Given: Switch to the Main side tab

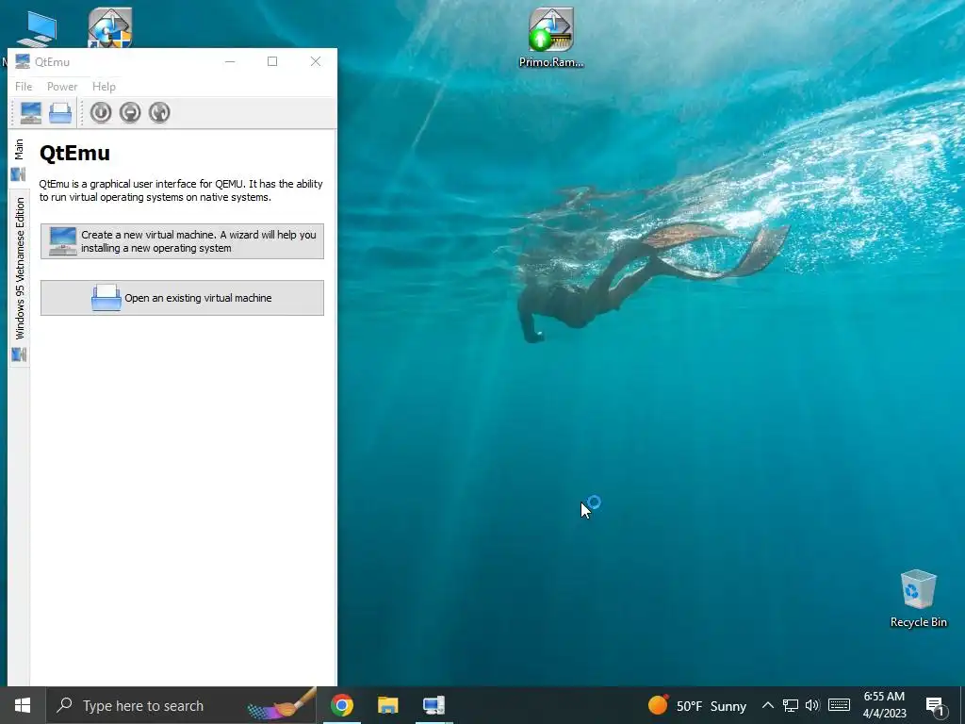Looking at the screenshot, I should coord(19,160).
